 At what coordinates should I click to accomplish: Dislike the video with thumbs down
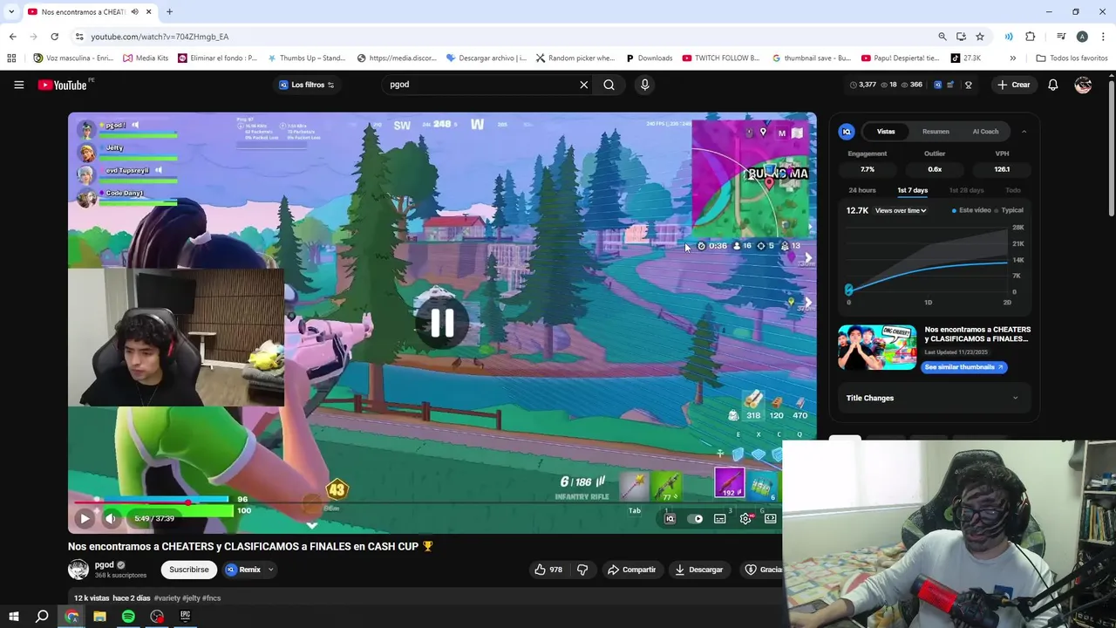click(x=582, y=570)
